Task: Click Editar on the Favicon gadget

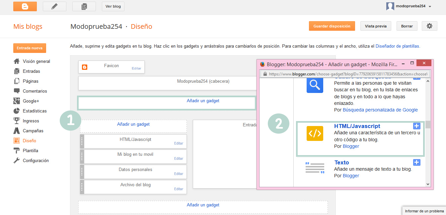Action: point(136,68)
